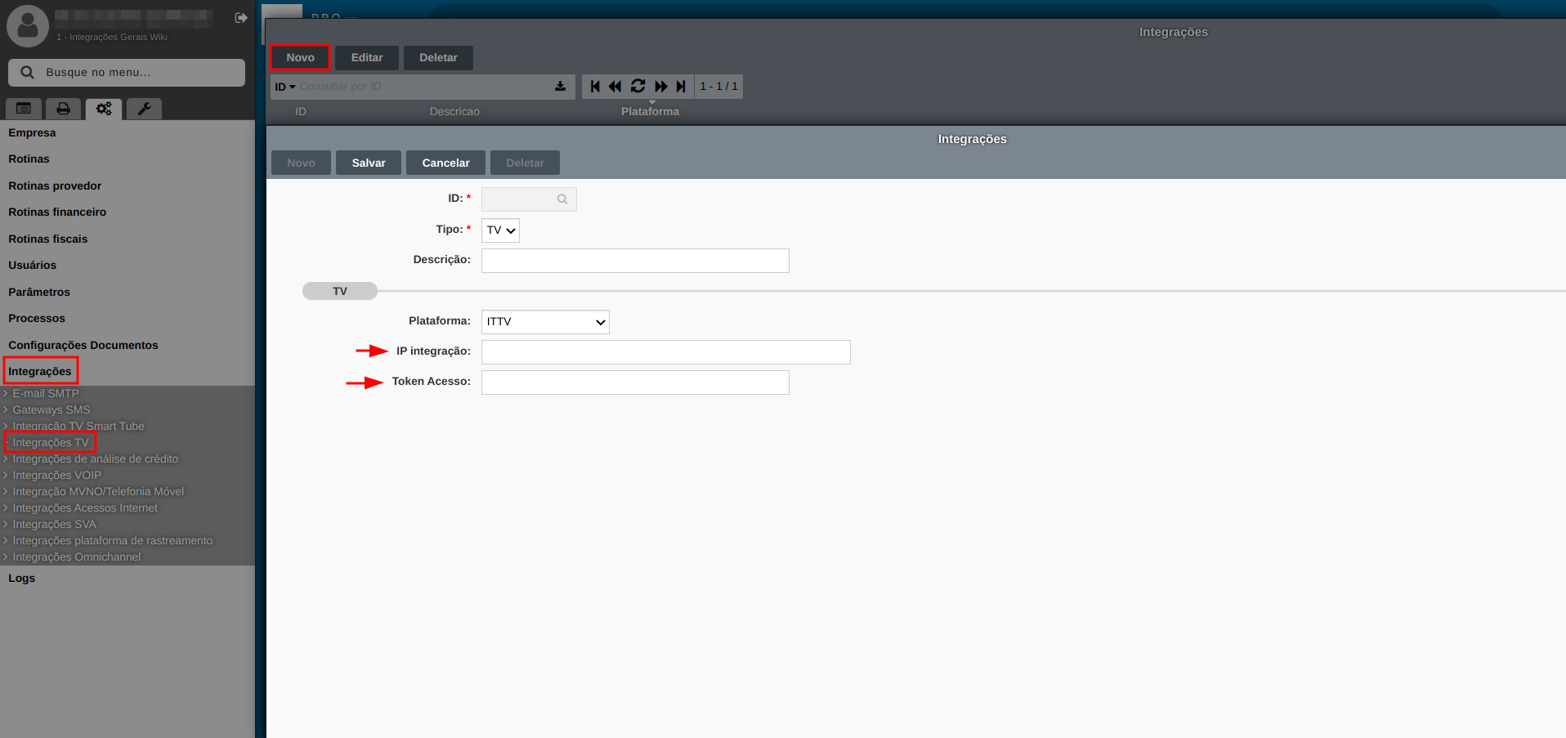The height and width of the screenshot is (738, 1566).
Task: Click the download export icon in search bar
Action: click(x=560, y=87)
